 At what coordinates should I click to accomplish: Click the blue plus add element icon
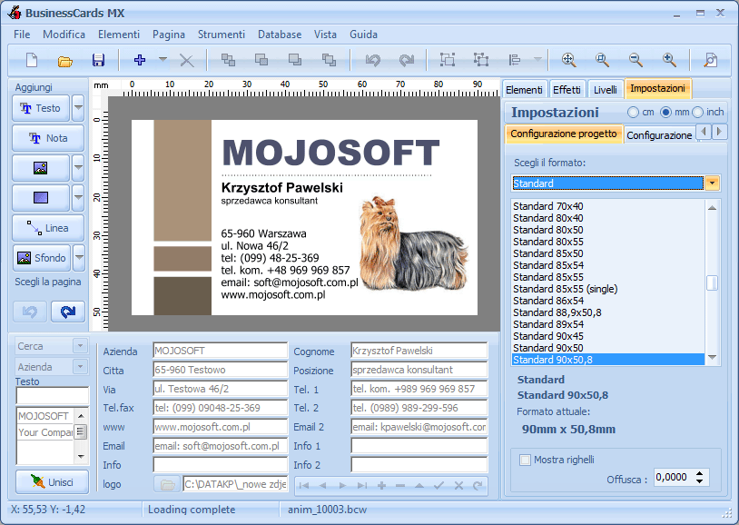140,60
